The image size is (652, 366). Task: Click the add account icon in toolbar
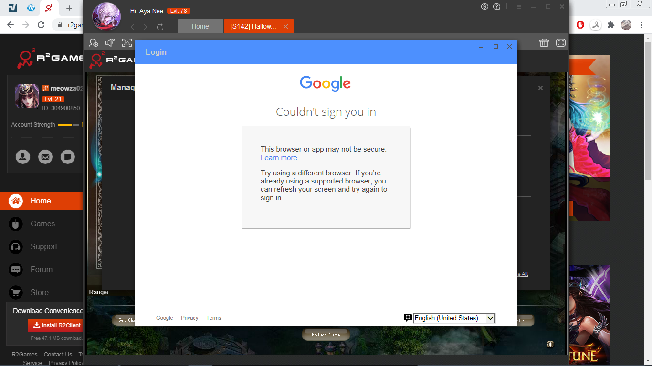[94, 43]
